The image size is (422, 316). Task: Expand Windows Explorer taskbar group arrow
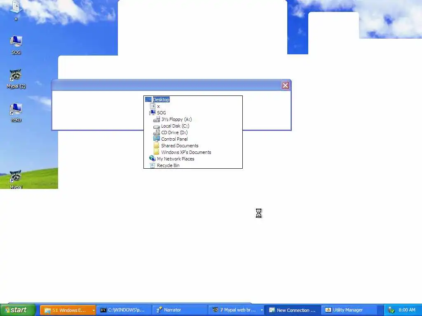click(x=94, y=310)
